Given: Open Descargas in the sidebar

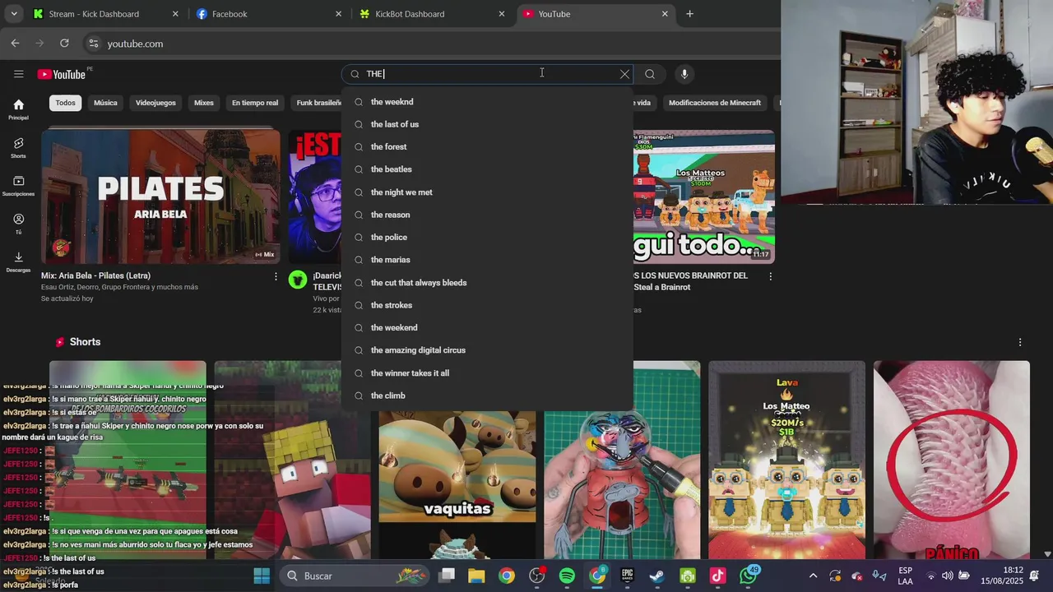Looking at the screenshot, I should 18,262.
